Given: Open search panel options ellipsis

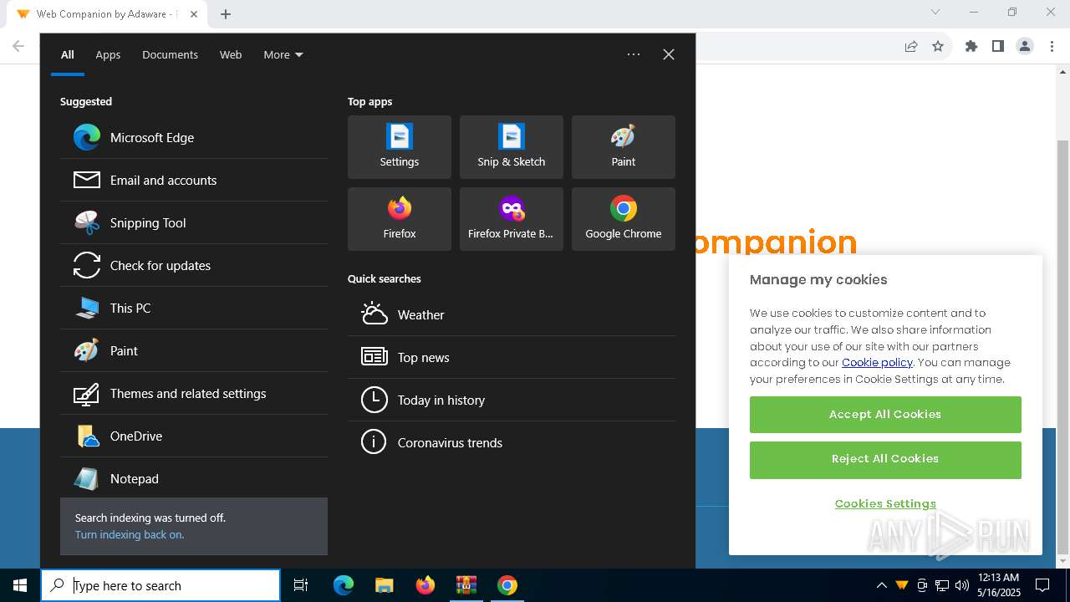Looking at the screenshot, I should coord(634,54).
